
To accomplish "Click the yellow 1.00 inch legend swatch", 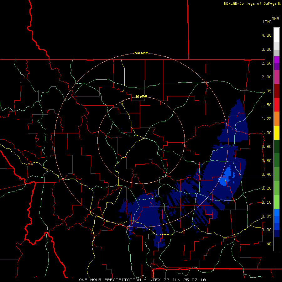I will point(277,133).
